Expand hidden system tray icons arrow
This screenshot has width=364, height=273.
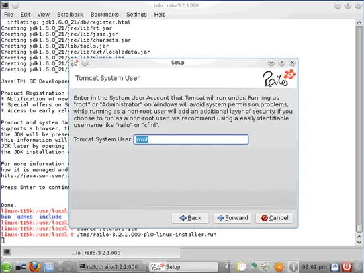tap(226, 267)
